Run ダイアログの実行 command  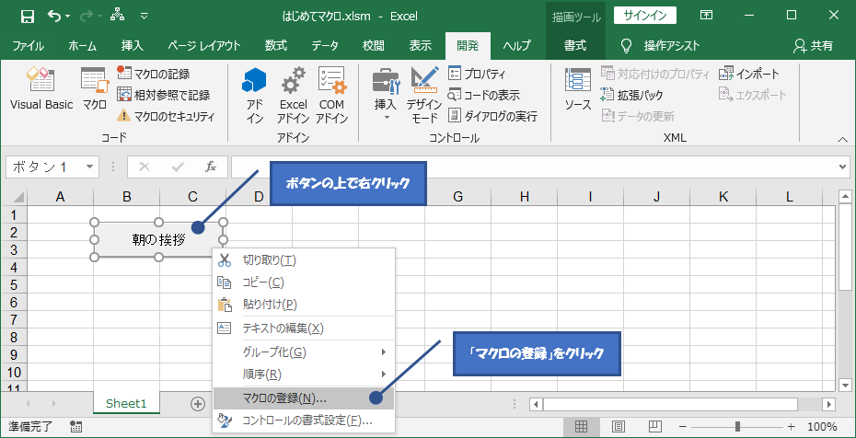click(x=492, y=116)
